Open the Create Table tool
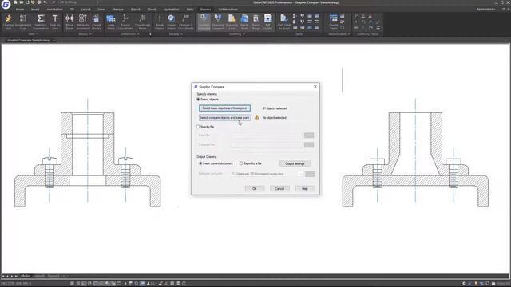Image resolution: width=511 pixels, height=287 pixels. [334, 22]
